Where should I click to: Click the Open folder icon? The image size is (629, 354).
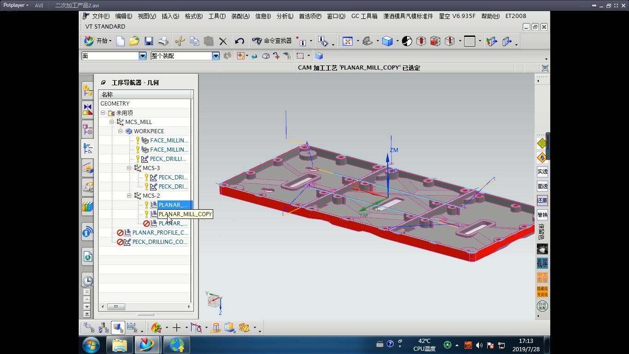(x=134, y=41)
